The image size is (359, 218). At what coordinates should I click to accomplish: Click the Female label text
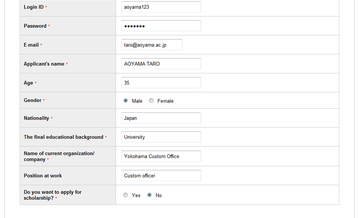pyautogui.click(x=165, y=101)
